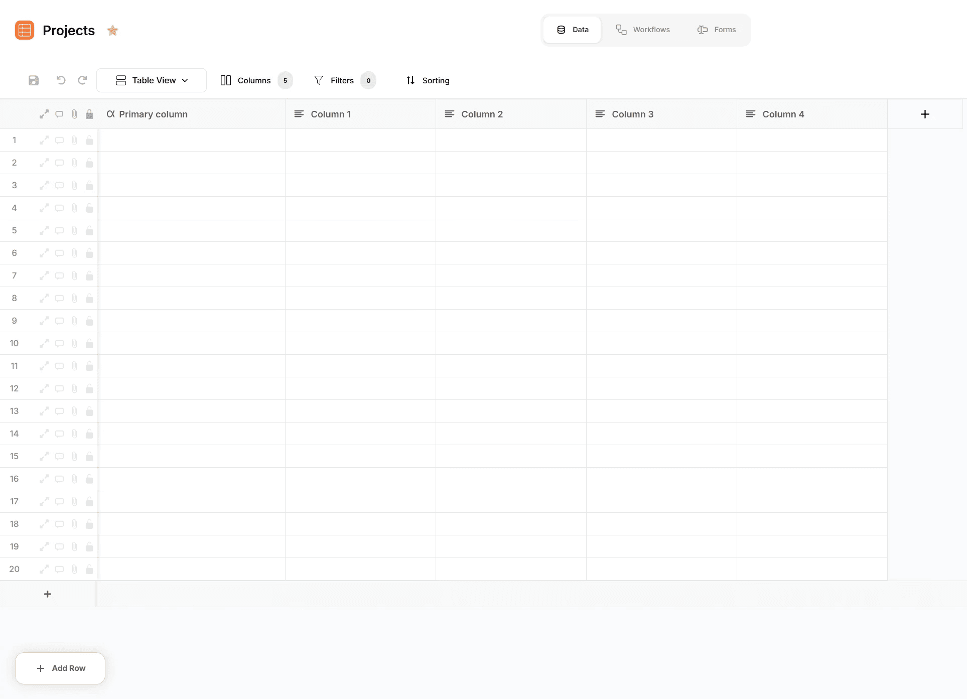
Task: Toggle the favorite star next to Projects
Action: click(112, 31)
